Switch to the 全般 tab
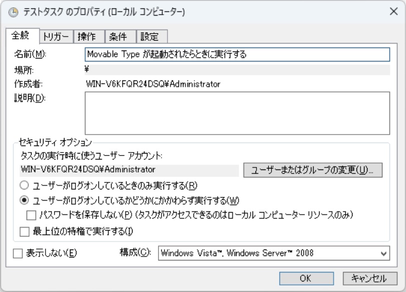Screen dimensions: 406x292 [x=21, y=36]
